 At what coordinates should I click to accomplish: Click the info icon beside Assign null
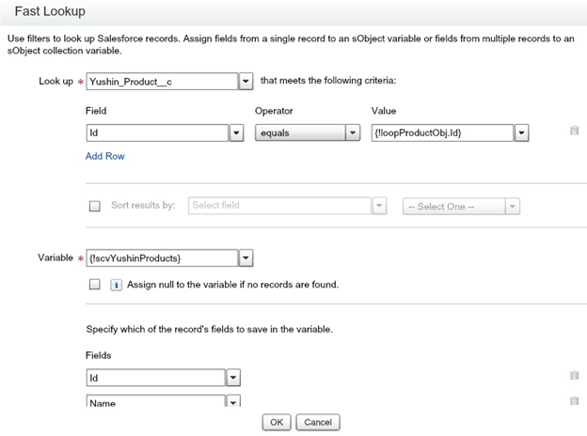tap(117, 284)
